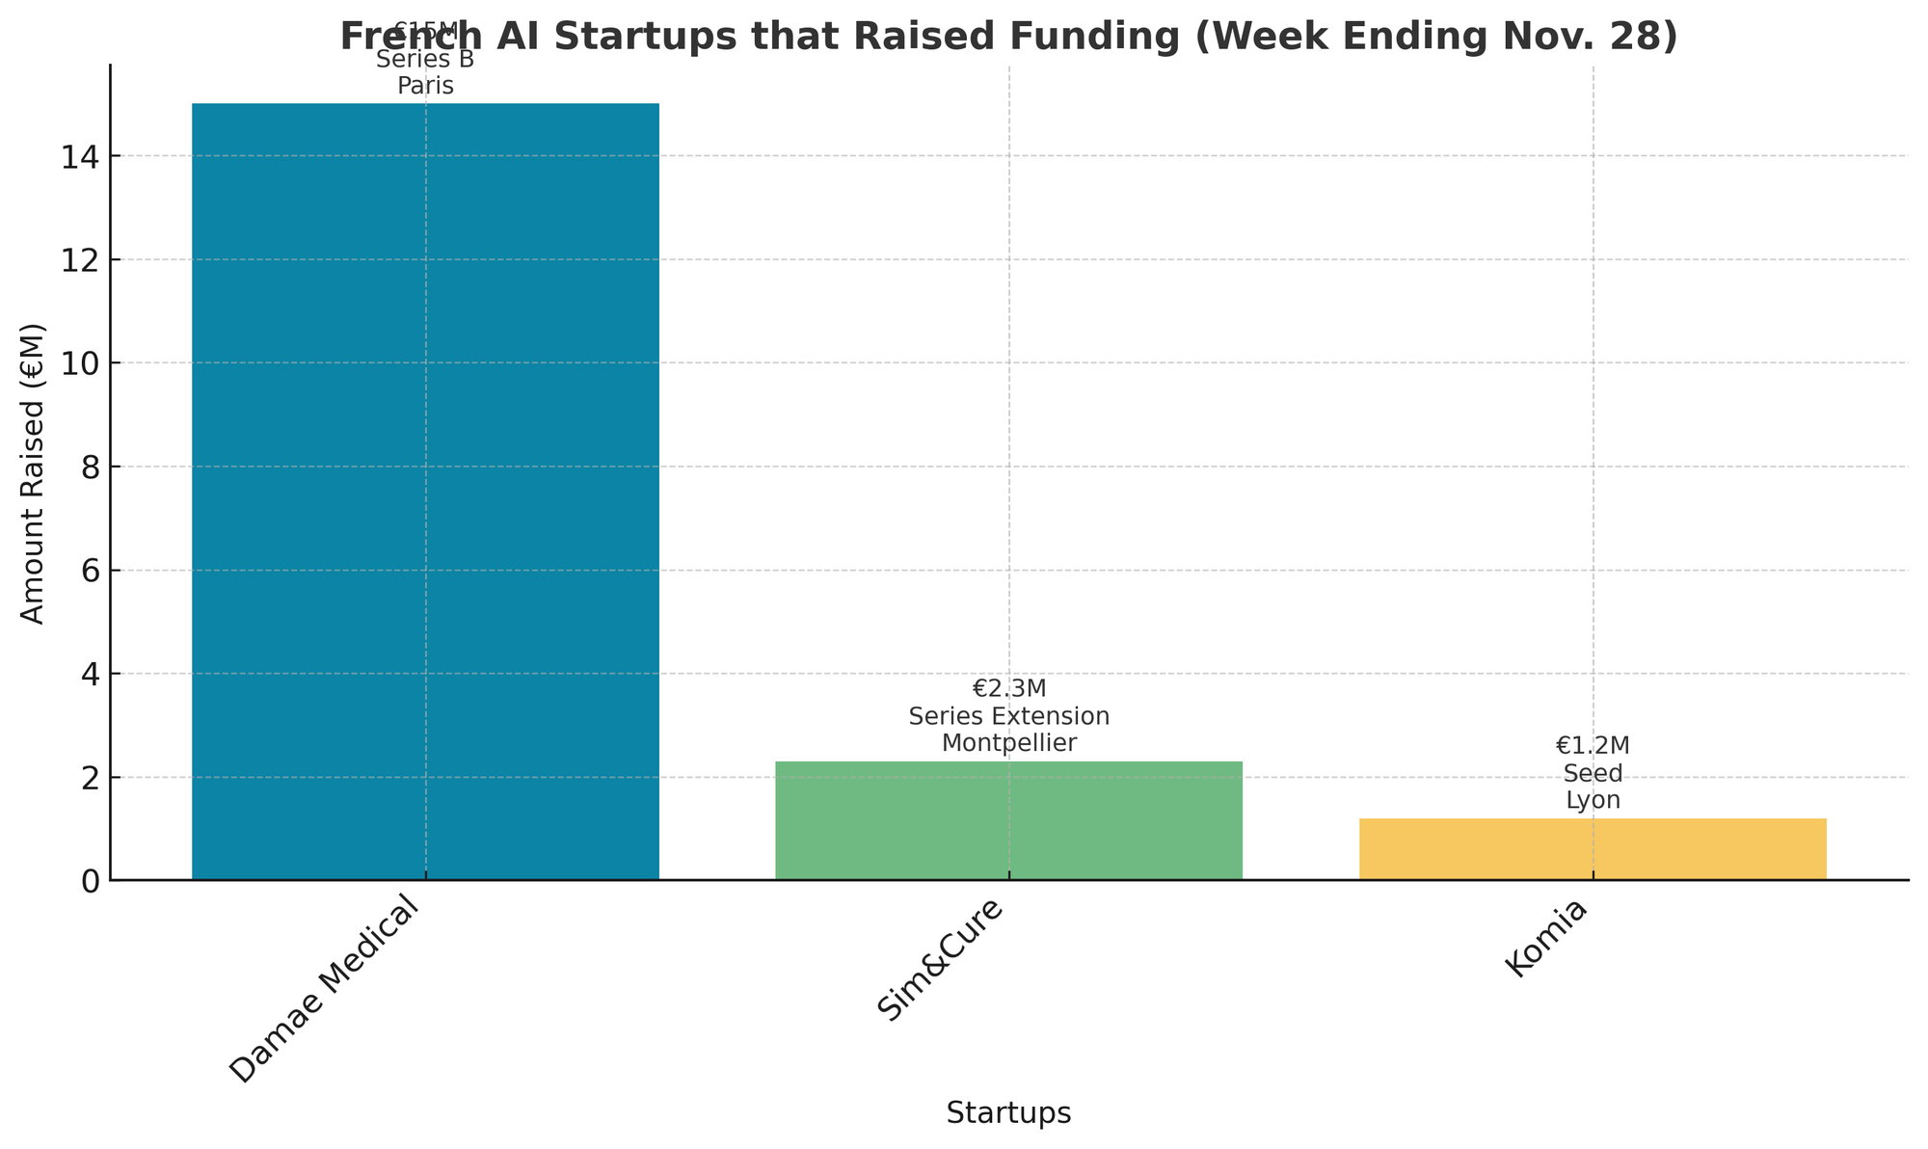Select the green Sim&Cure bar
This screenshot has width=1928, height=1149.
(x=1008, y=820)
